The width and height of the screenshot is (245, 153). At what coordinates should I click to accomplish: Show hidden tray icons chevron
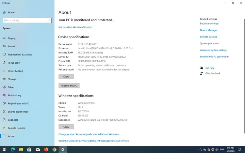coord(196,149)
